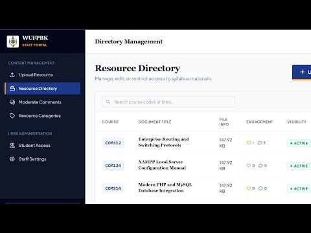Click the Upload Resource upload icon
The width and height of the screenshot is (311, 233).
(12, 75)
